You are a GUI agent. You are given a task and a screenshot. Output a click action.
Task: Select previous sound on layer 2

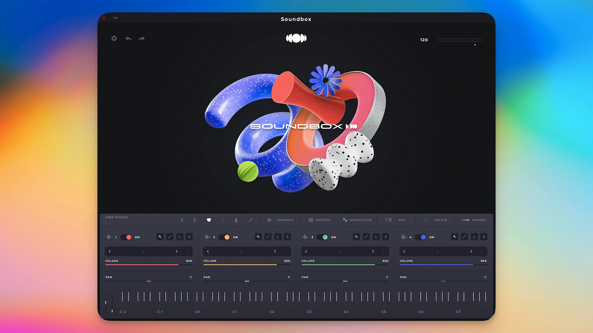click(208, 251)
